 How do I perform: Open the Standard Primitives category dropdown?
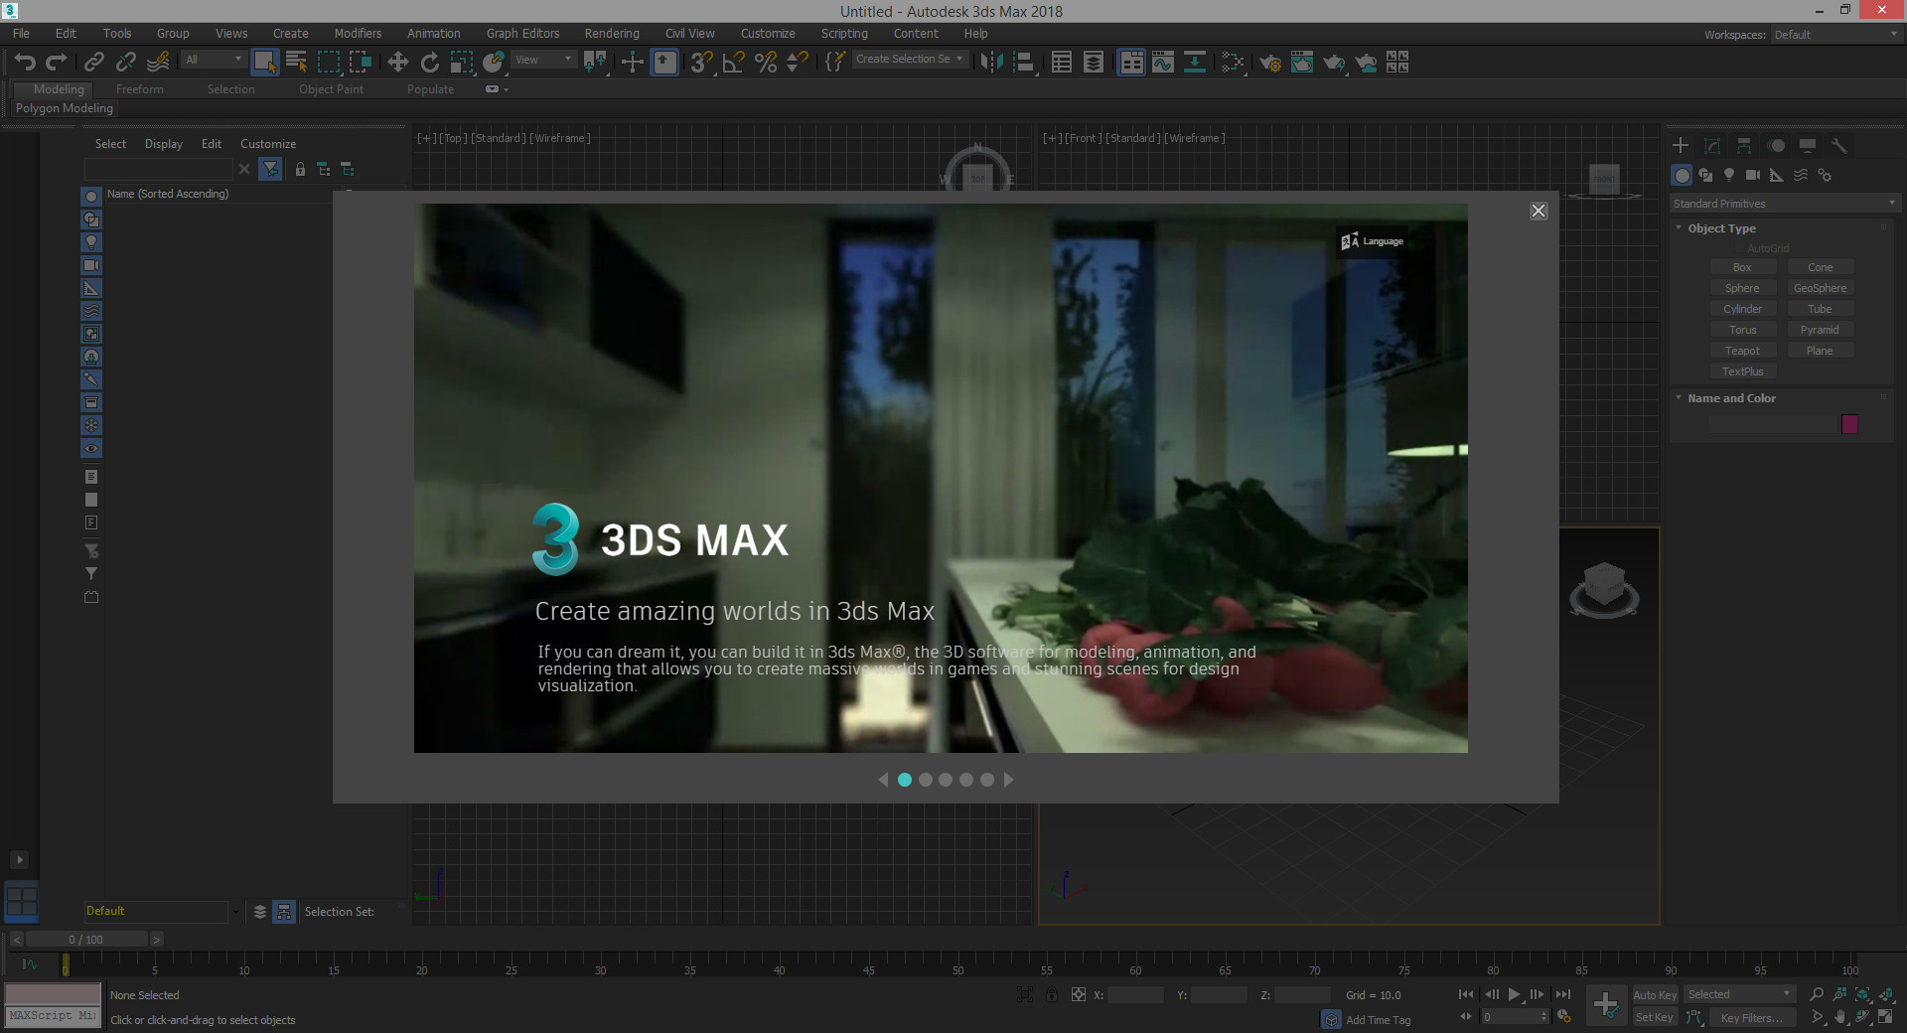[x=1784, y=204]
